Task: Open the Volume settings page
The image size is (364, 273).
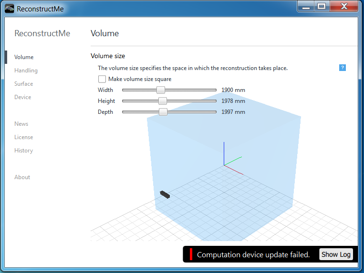Action: click(24, 57)
